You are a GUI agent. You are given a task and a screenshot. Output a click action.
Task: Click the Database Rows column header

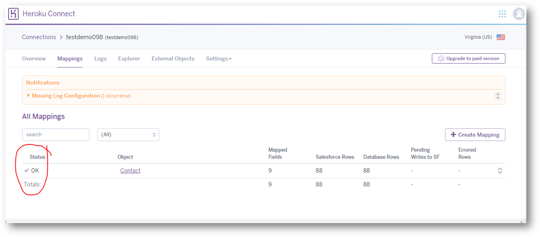click(x=381, y=157)
